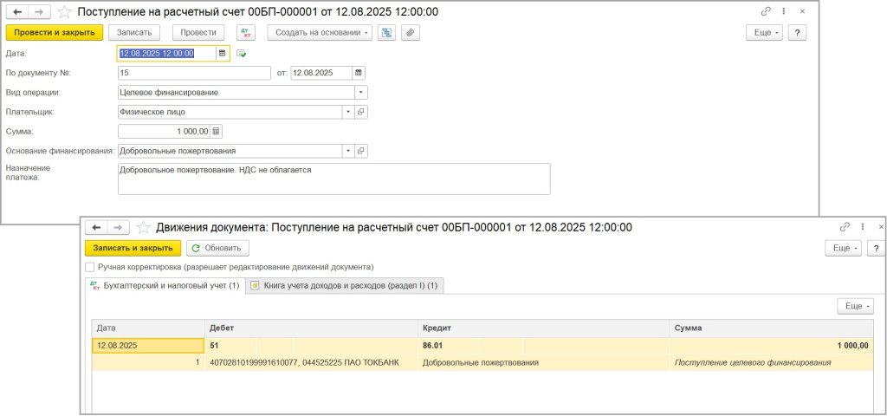Select the Дебет cell showing account 51

312,345
